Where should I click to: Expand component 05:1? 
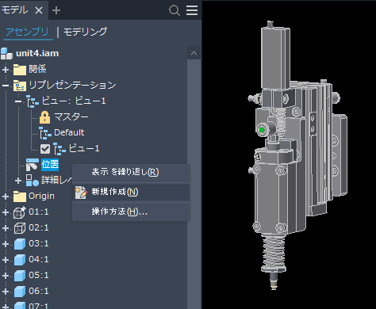click(6, 276)
